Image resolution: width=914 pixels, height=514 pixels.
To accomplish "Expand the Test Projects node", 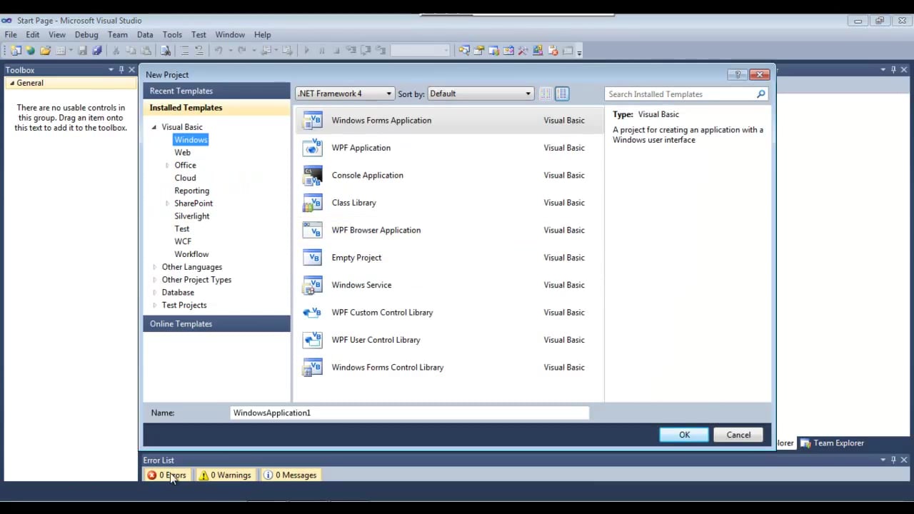I will coord(154,306).
